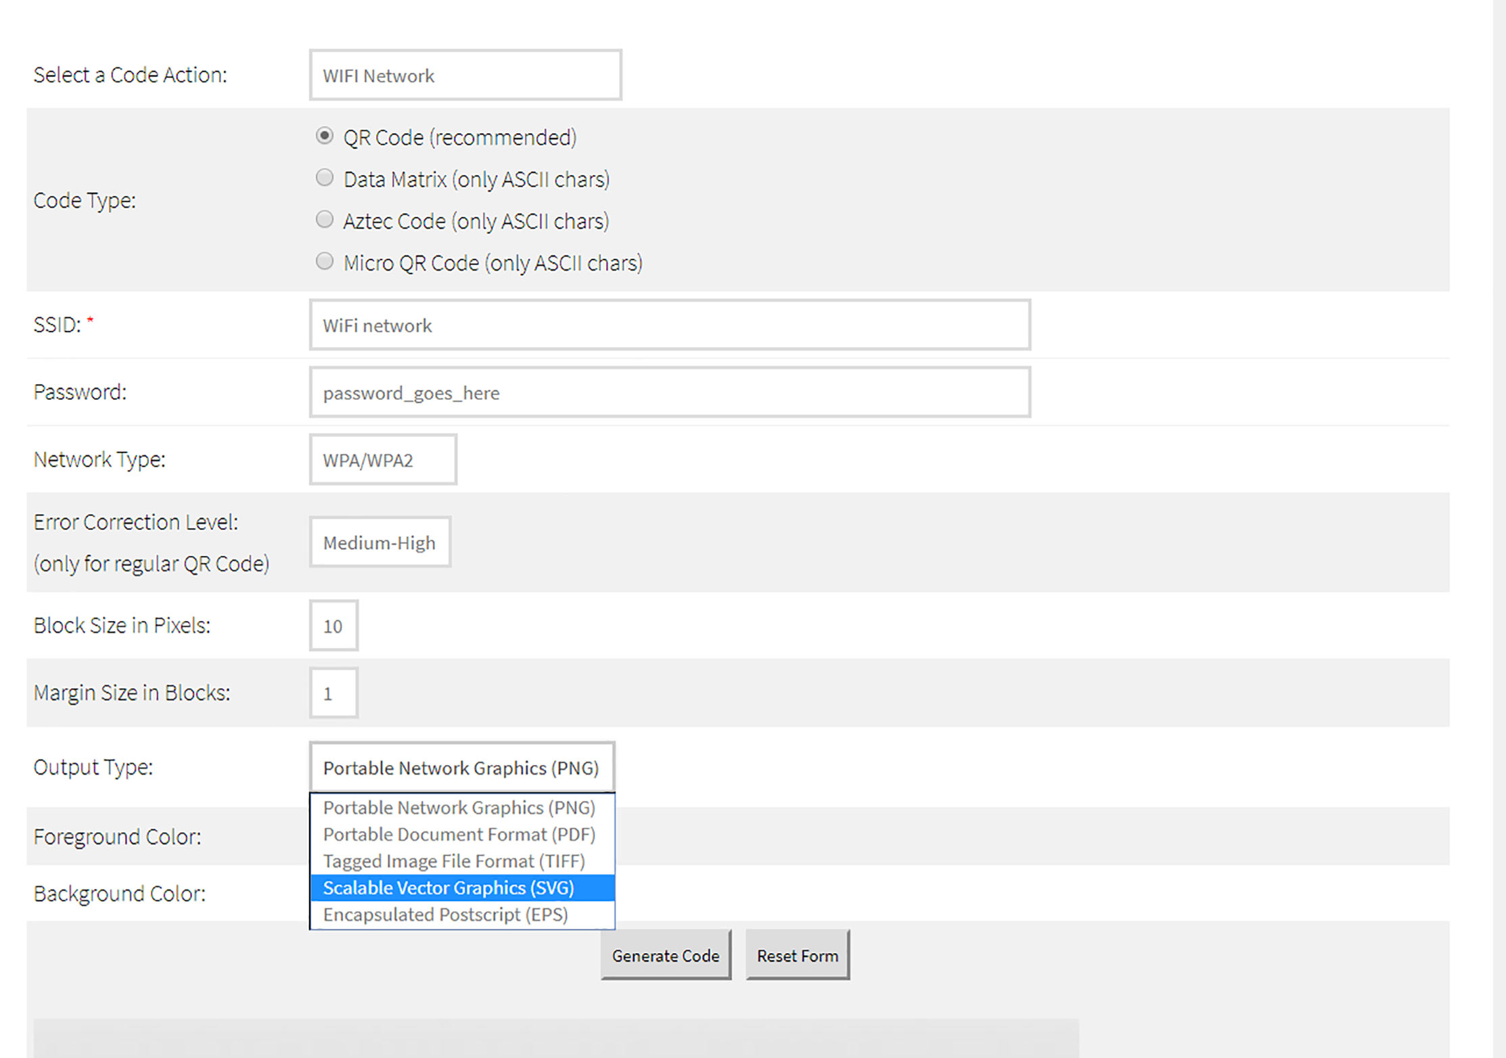This screenshot has height=1058, width=1506.
Task: Open the Output Type dropdown box
Action: click(x=461, y=768)
